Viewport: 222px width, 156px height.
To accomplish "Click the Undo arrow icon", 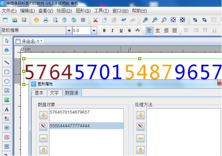I will point(123,20).
